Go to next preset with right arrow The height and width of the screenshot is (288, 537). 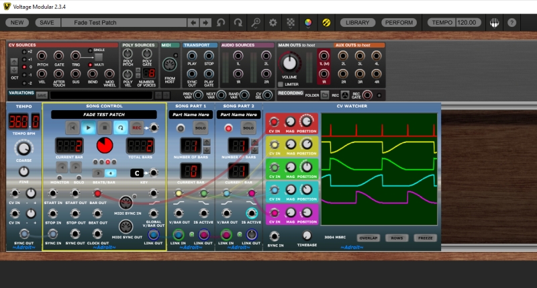[x=205, y=23]
